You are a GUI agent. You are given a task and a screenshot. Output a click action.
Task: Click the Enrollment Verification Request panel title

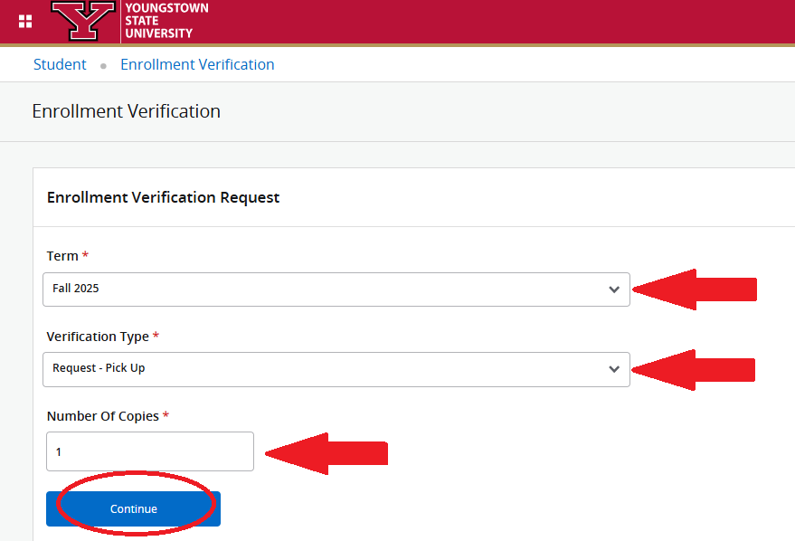[163, 196]
